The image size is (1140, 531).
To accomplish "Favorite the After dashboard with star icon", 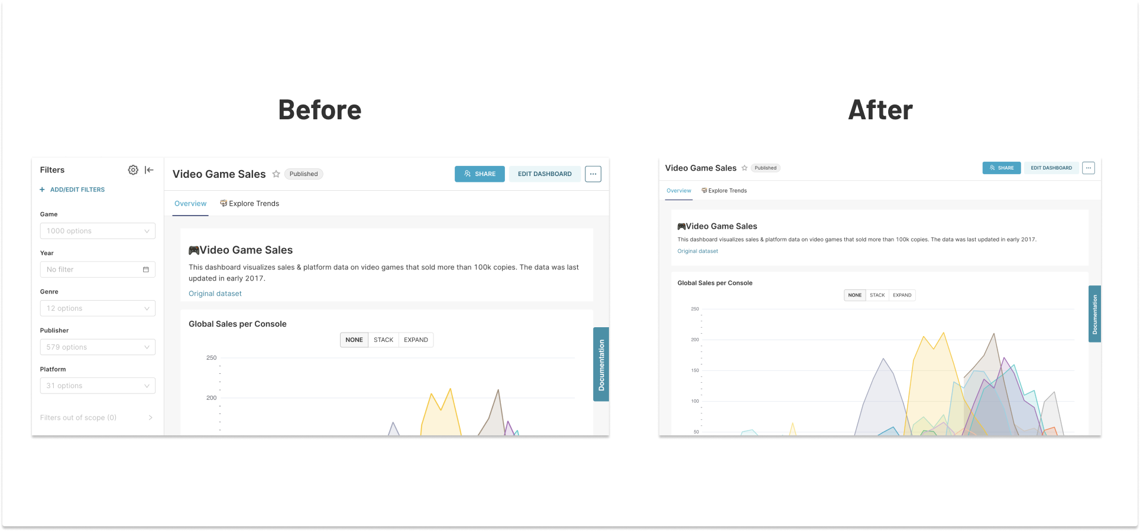I will [x=744, y=168].
